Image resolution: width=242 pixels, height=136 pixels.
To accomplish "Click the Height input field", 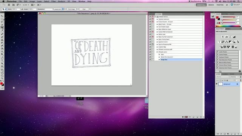I will pyautogui.click(x=33, y=9).
